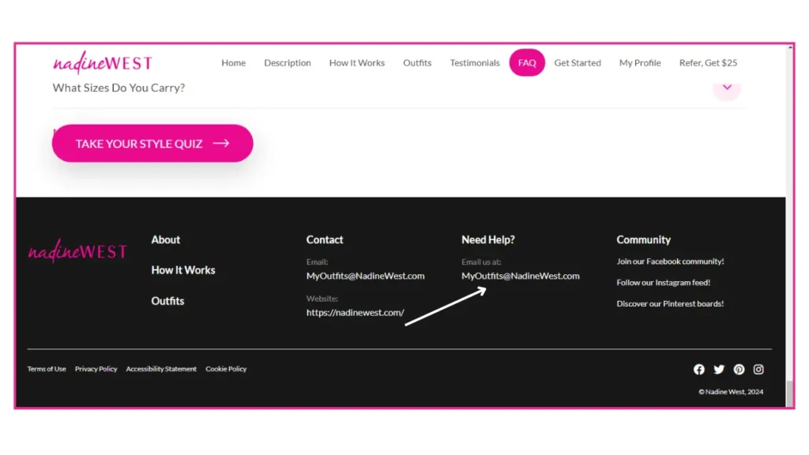This screenshot has height=455, width=809.
Task: Open the Testimonials nav item
Action: (x=475, y=62)
